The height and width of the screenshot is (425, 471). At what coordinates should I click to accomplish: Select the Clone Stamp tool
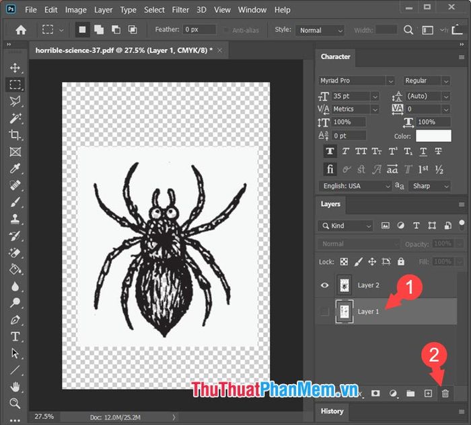click(15, 219)
